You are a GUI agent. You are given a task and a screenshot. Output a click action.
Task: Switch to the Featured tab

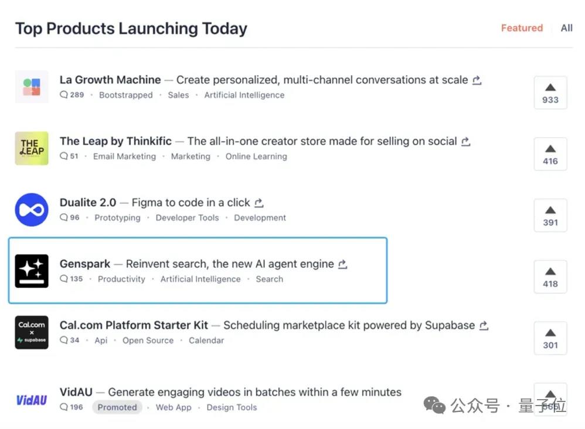pos(522,28)
